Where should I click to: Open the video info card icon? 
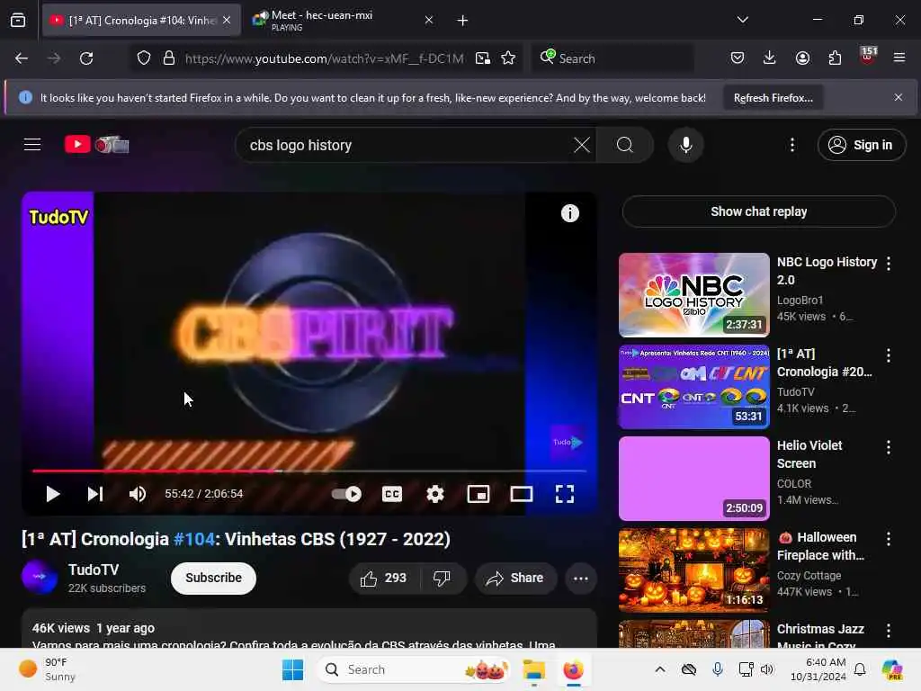[x=569, y=213]
